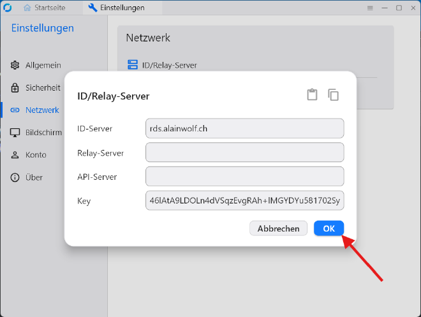Open Allgemein settings via gear icon
The image size is (421, 317).
pyautogui.click(x=15, y=65)
